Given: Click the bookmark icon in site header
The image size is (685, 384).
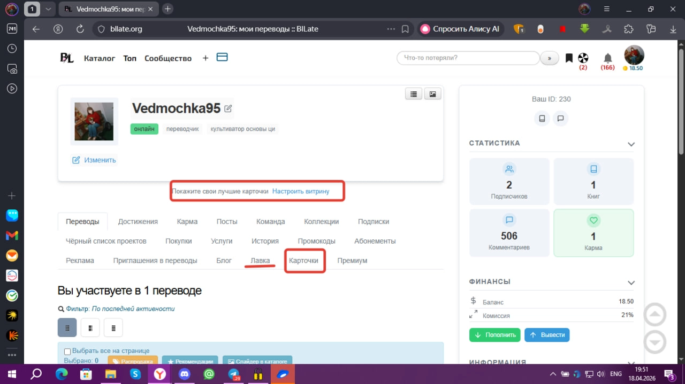Looking at the screenshot, I should (x=569, y=58).
